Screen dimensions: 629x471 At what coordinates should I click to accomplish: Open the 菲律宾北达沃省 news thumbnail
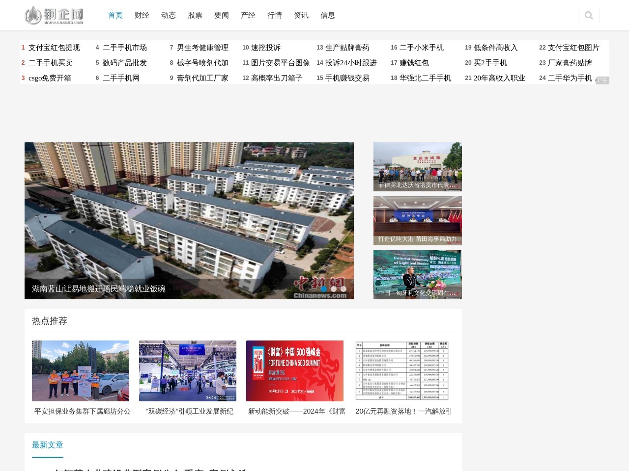point(417,167)
